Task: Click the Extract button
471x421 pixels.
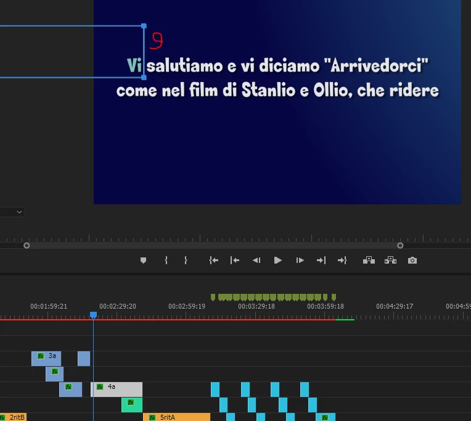Action: (390, 261)
